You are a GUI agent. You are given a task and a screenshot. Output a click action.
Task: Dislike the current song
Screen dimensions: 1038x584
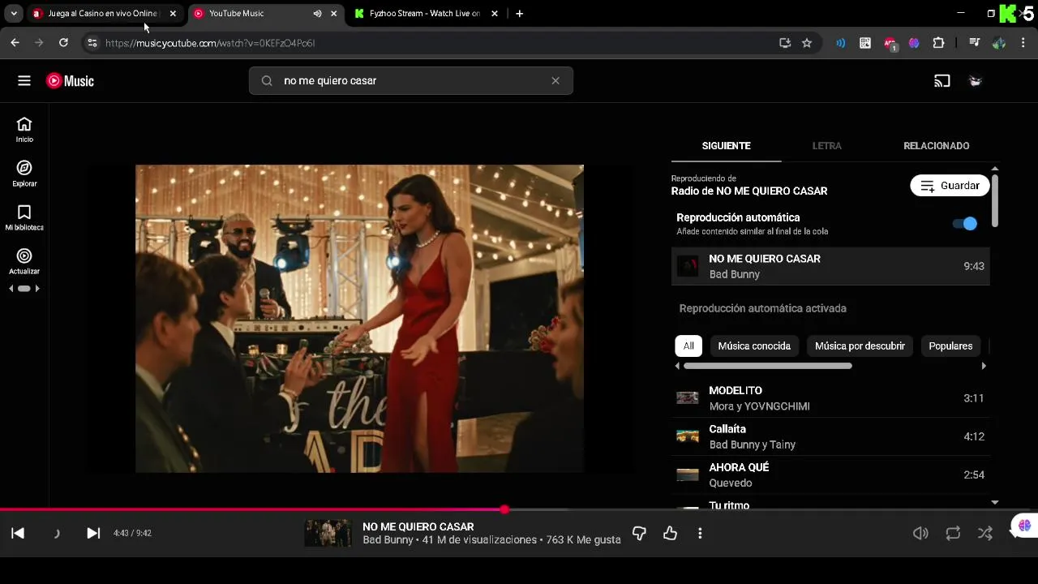[639, 533]
